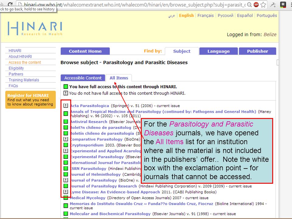Click exclamation box beside Journal of Parasitology
Viewport: 292px width, 219px height.
(x=66, y=180)
